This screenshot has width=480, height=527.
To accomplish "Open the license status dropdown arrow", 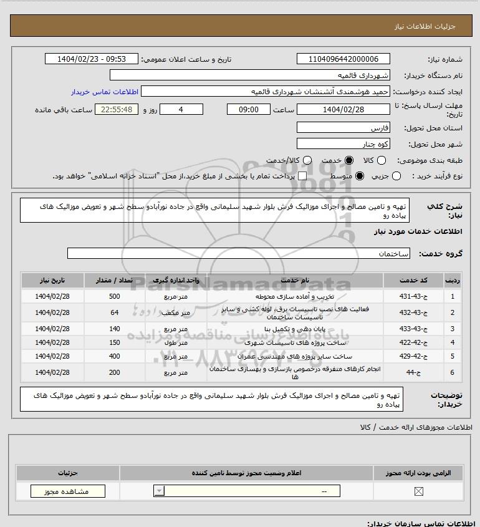I will [x=159, y=491].
